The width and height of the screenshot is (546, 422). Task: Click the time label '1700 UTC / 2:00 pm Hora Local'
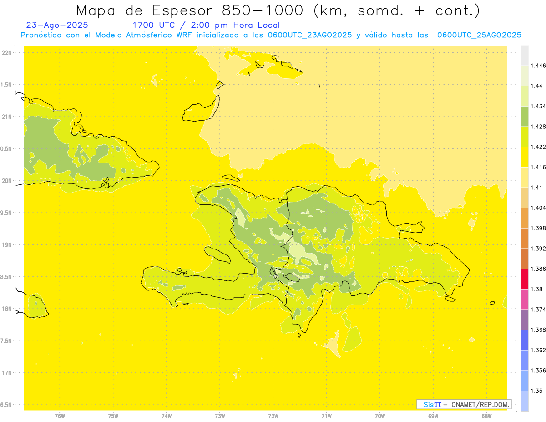click(206, 25)
